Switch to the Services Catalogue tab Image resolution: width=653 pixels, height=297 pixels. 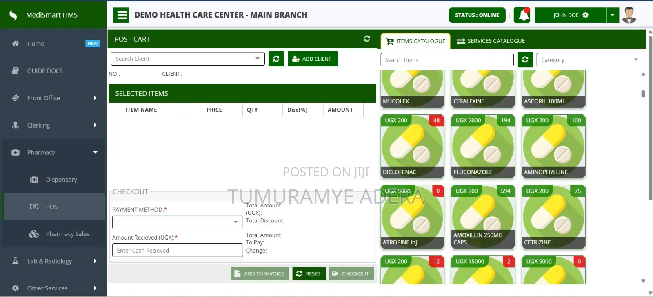[x=491, y=41]
